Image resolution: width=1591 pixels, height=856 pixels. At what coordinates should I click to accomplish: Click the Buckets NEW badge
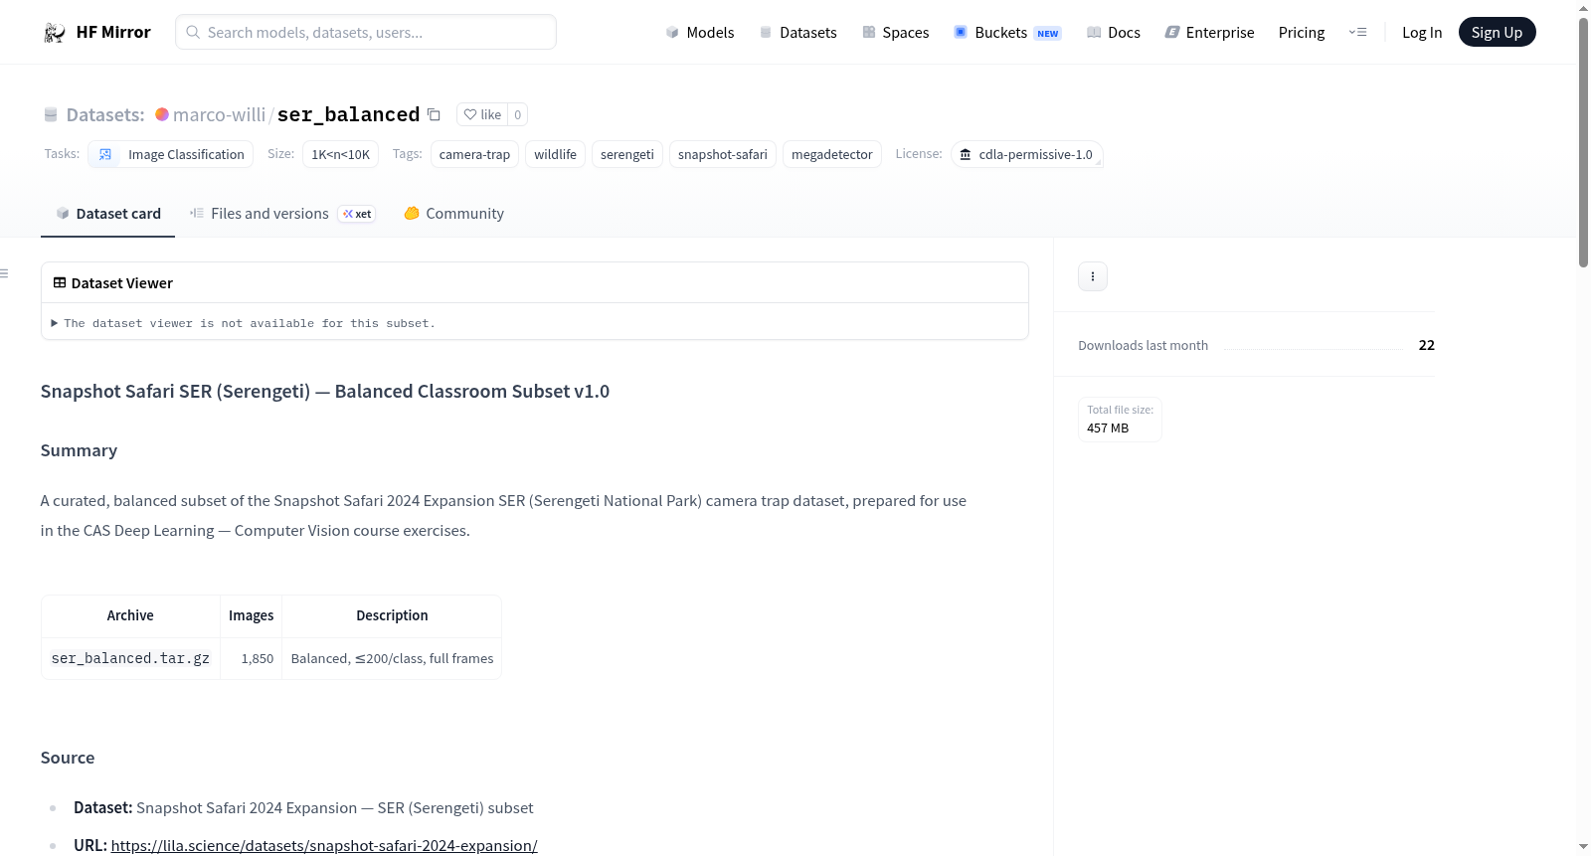[x=1048, y=33]
